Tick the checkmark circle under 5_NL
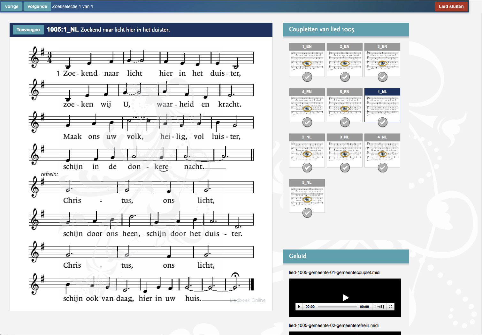The image size is (482, 335). pos(307,213)
